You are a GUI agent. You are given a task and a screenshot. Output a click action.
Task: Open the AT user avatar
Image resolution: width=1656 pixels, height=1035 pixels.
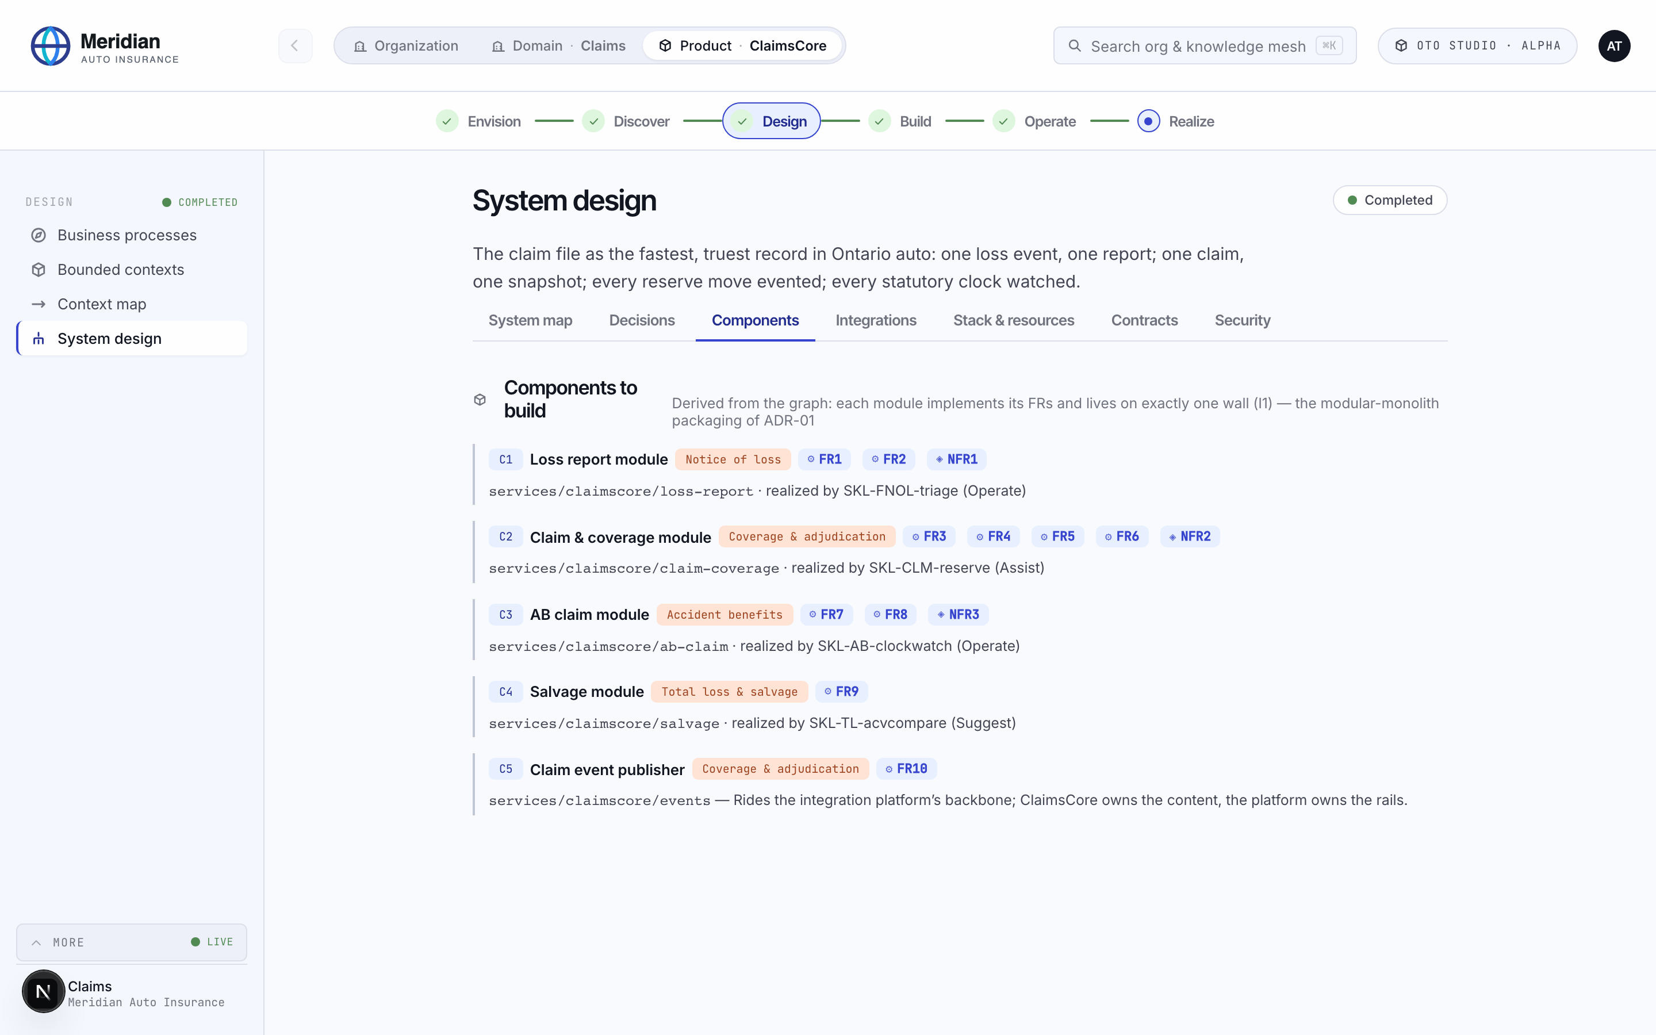1613,46
